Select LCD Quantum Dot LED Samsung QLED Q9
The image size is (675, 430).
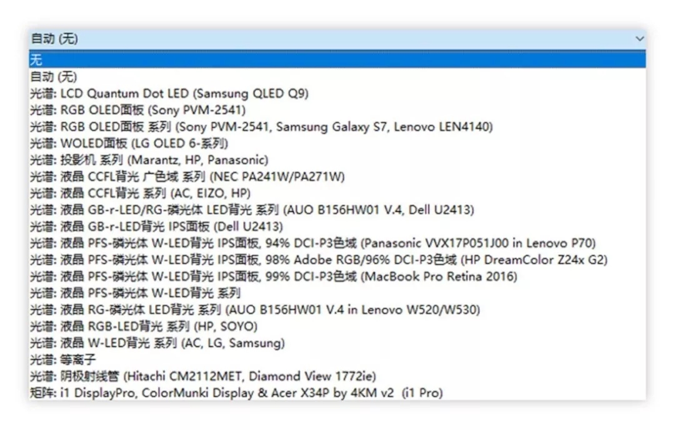(x=169, y=94)
